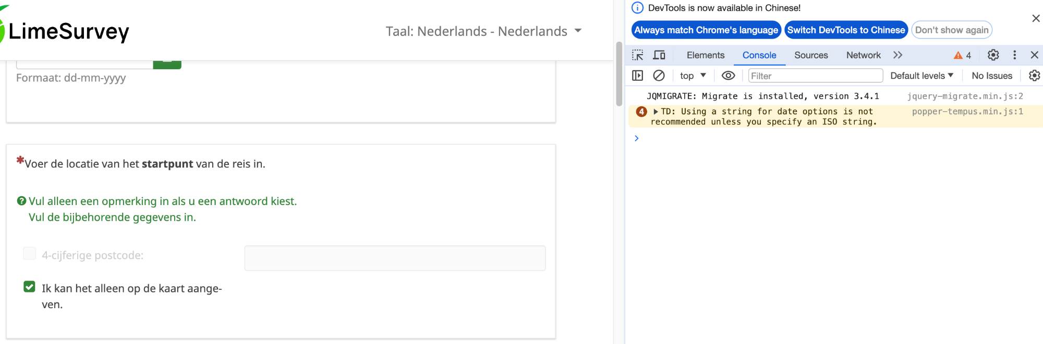Open the DevTools three-dot customize menu
The height and width of the screenshot is (344, 1043).
click(x=1014, y=55)
